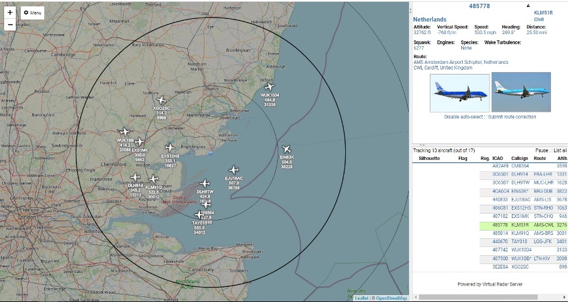Image resolution: width=568 pixels, height=302 pixels.
Task: Open the right KLM aircraft photo
Action: pyautogui.click(x=521, y=92)
